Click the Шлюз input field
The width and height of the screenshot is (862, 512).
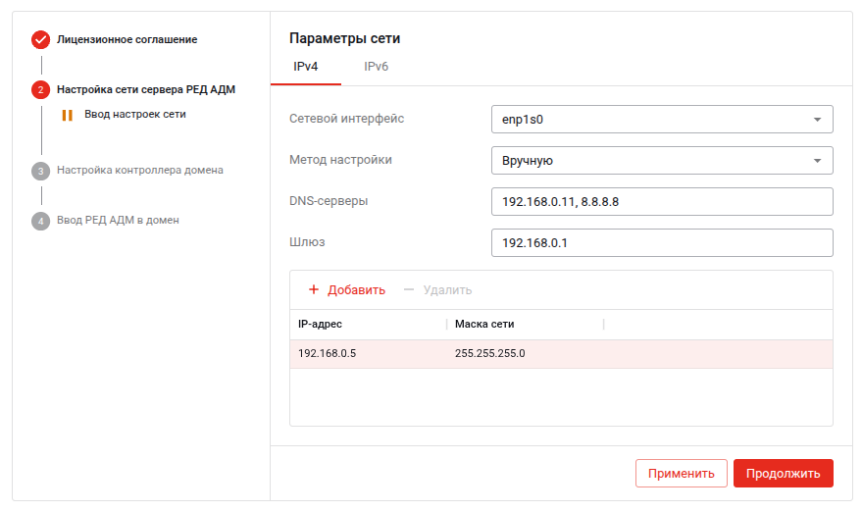[661, 243]
